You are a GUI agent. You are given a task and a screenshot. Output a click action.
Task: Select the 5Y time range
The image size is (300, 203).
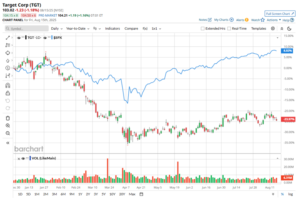tap(103, 194)
